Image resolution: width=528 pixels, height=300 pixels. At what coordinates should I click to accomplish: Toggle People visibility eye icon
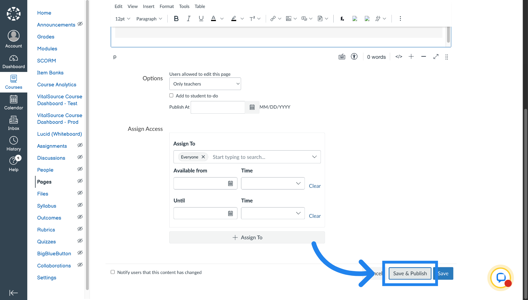(80, 169)
